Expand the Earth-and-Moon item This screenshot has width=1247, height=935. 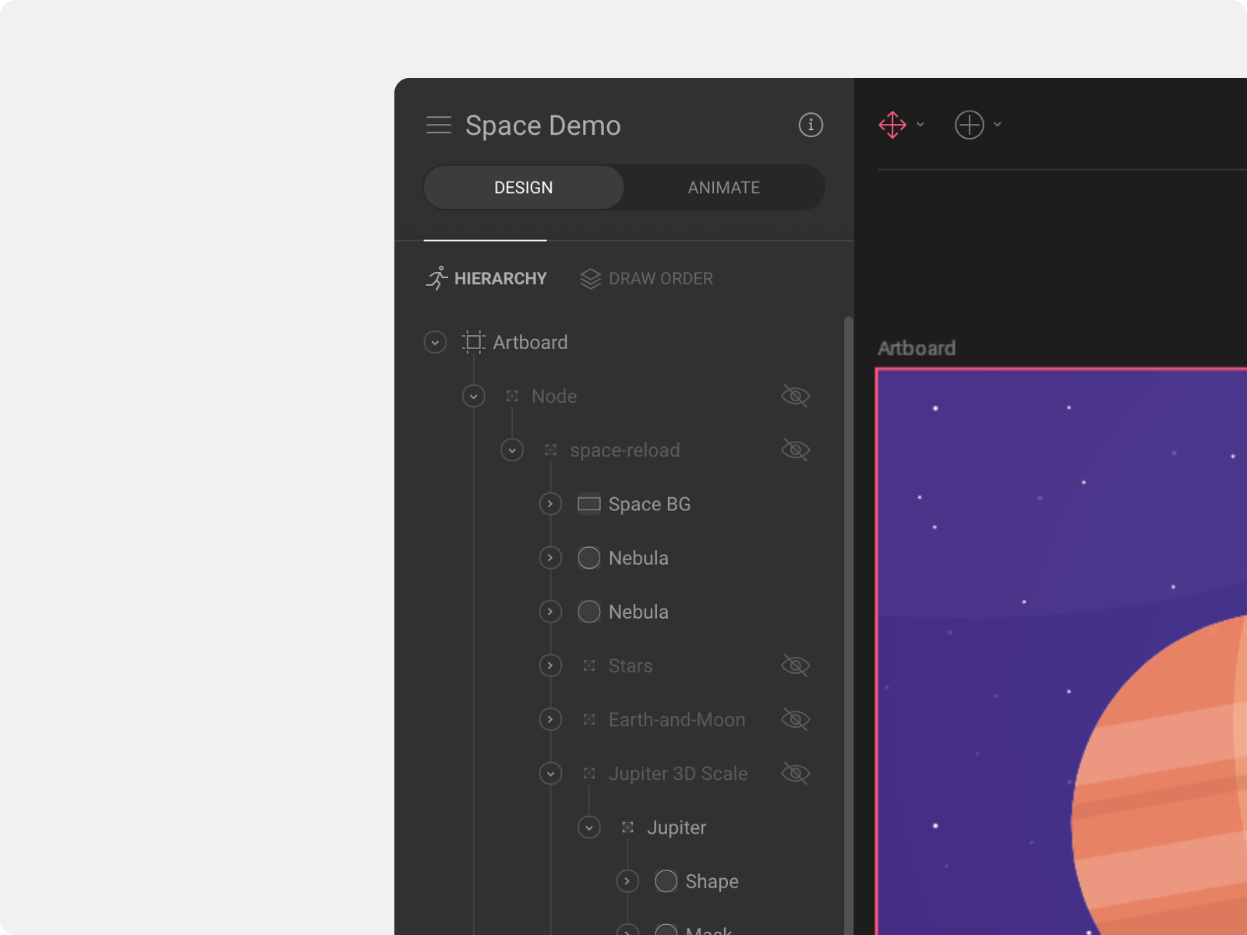(x=550, y=719)
